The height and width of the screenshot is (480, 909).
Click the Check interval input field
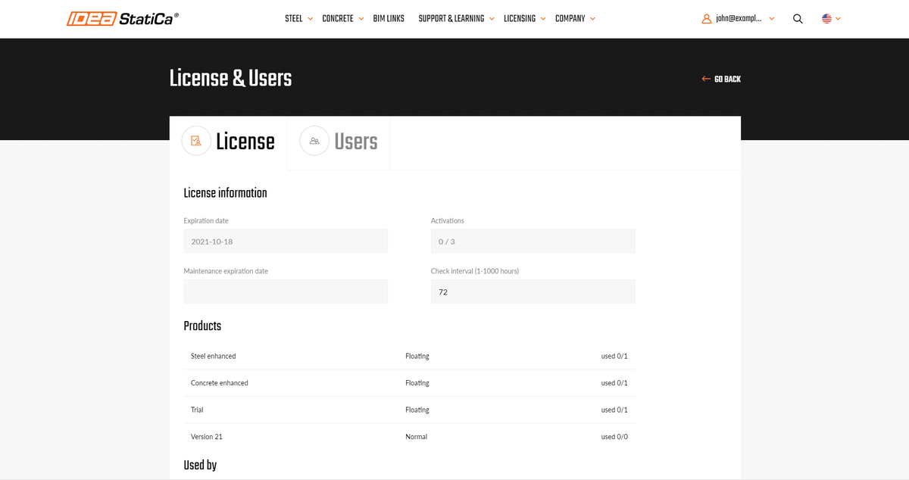[x=533, y=291]
